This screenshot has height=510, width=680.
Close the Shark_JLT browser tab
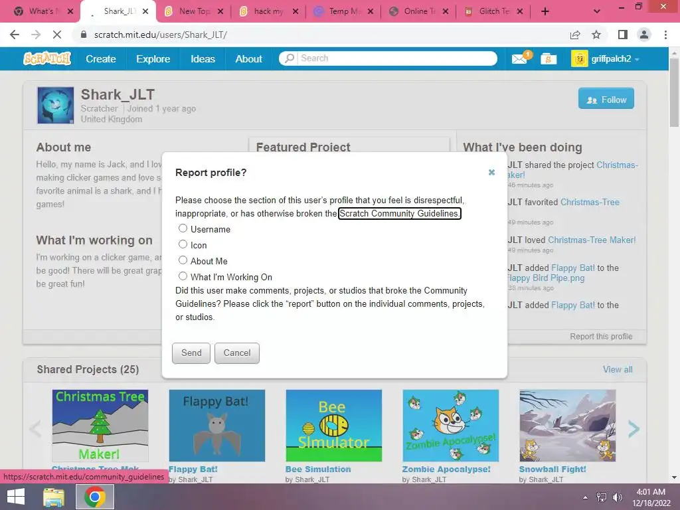(145, 11)
